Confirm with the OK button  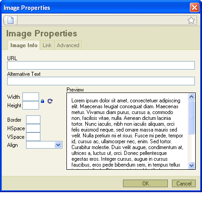[145, 183]
